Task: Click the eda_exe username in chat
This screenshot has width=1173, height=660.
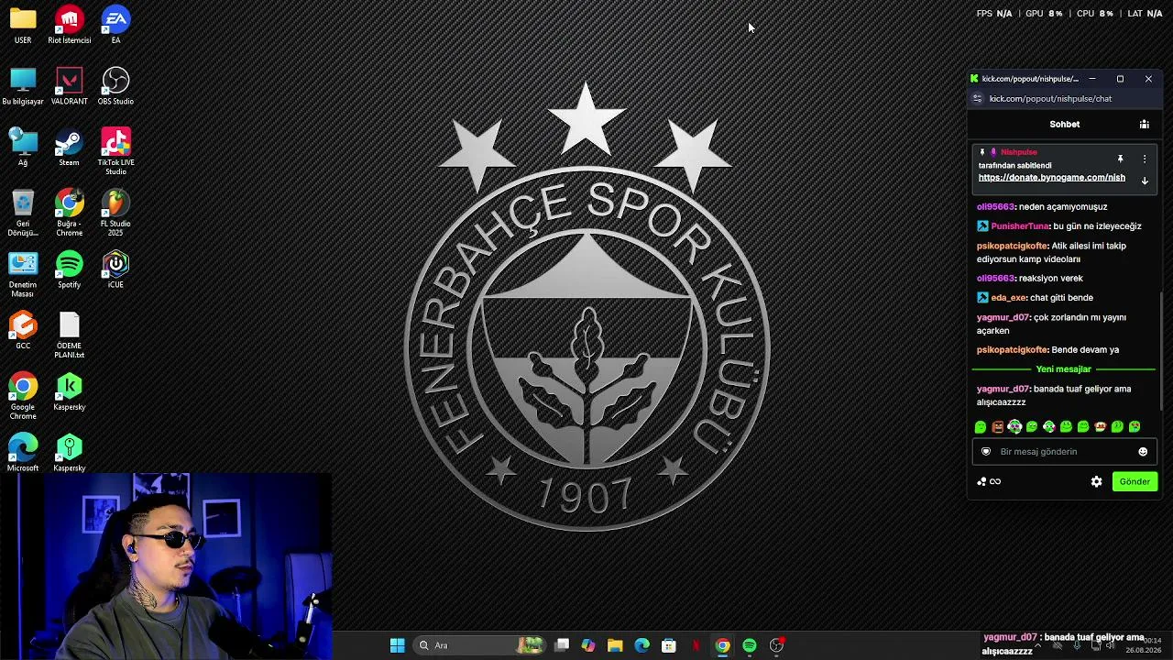Action: pyautogui.click(x=1008, y=298)
